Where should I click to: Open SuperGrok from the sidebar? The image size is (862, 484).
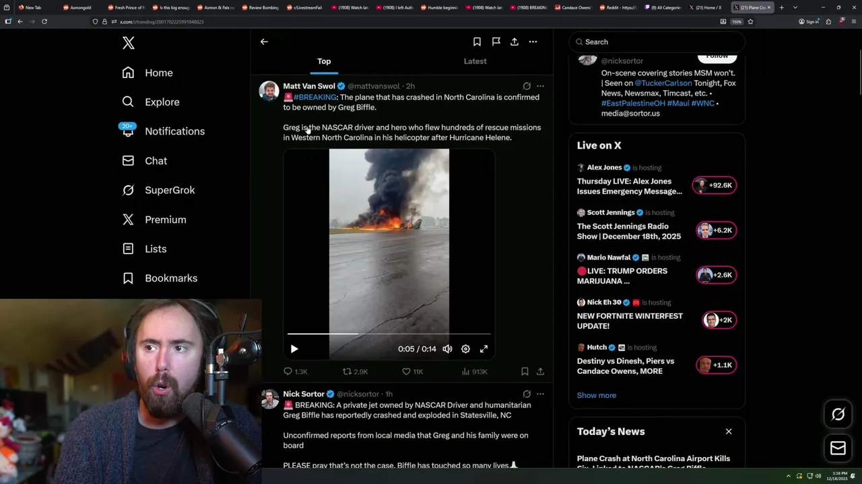[158, 190]
